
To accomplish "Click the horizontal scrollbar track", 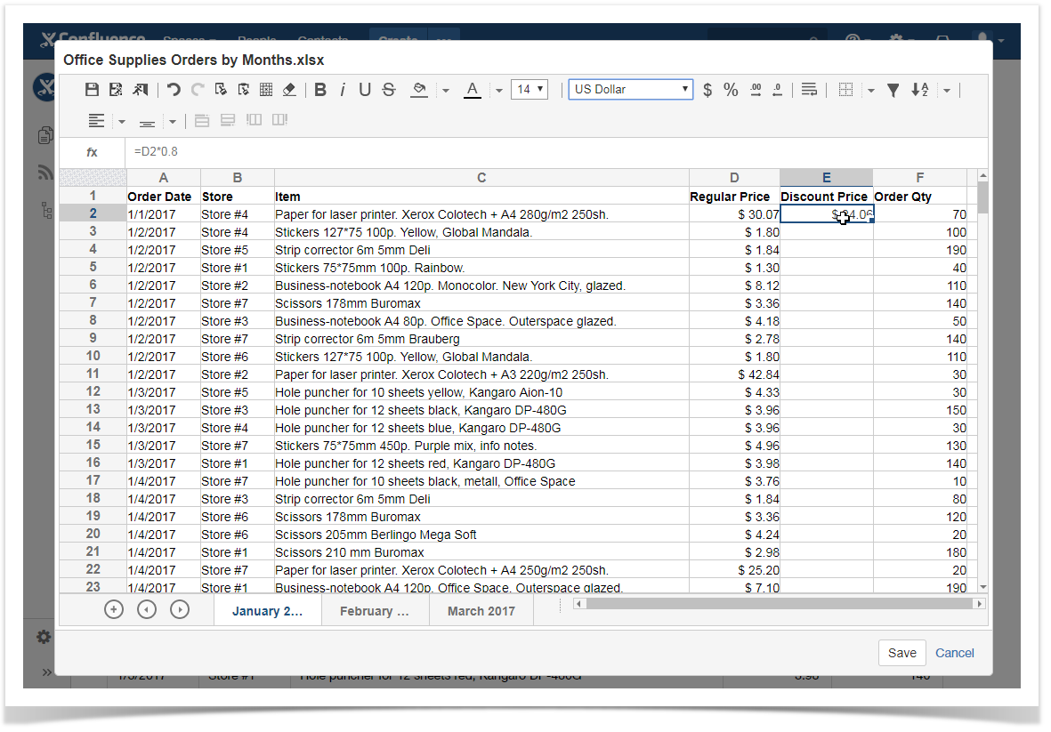I will click(780, 603).
